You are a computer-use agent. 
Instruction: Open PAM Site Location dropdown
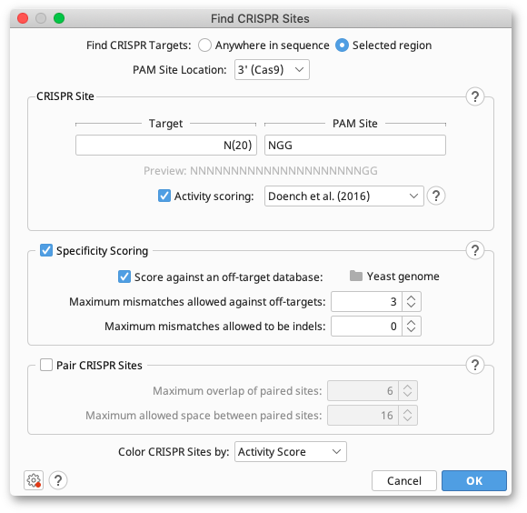272,70
